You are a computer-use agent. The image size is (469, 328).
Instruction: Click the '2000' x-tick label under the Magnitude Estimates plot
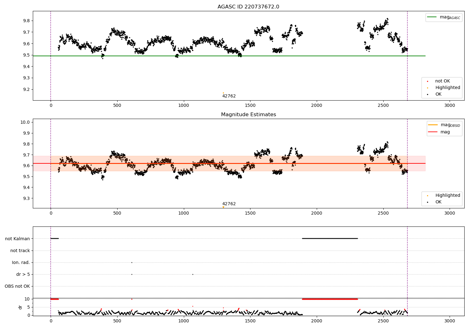[x=317, y=213]
